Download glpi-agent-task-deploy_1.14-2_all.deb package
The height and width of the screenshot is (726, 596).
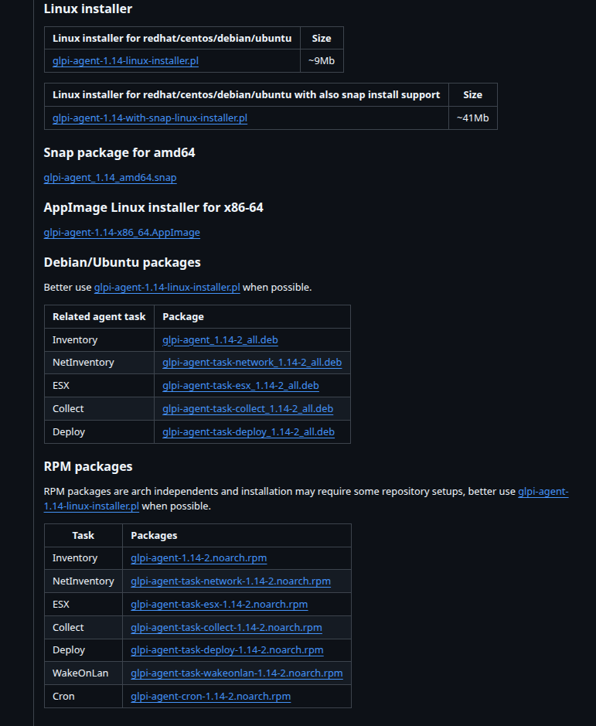tap(248, 432)
